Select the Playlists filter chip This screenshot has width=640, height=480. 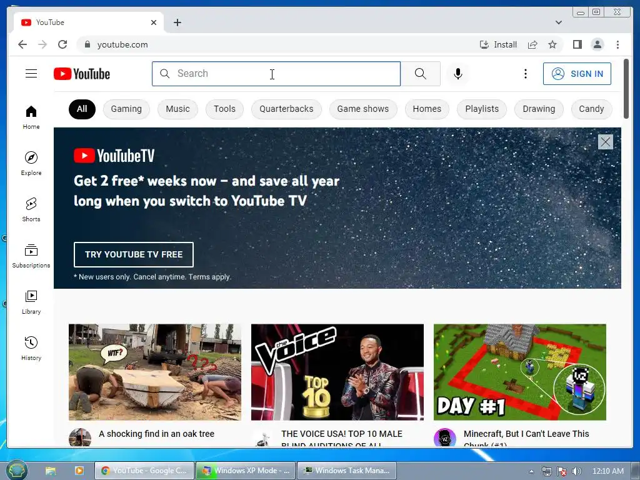[482, 109]
